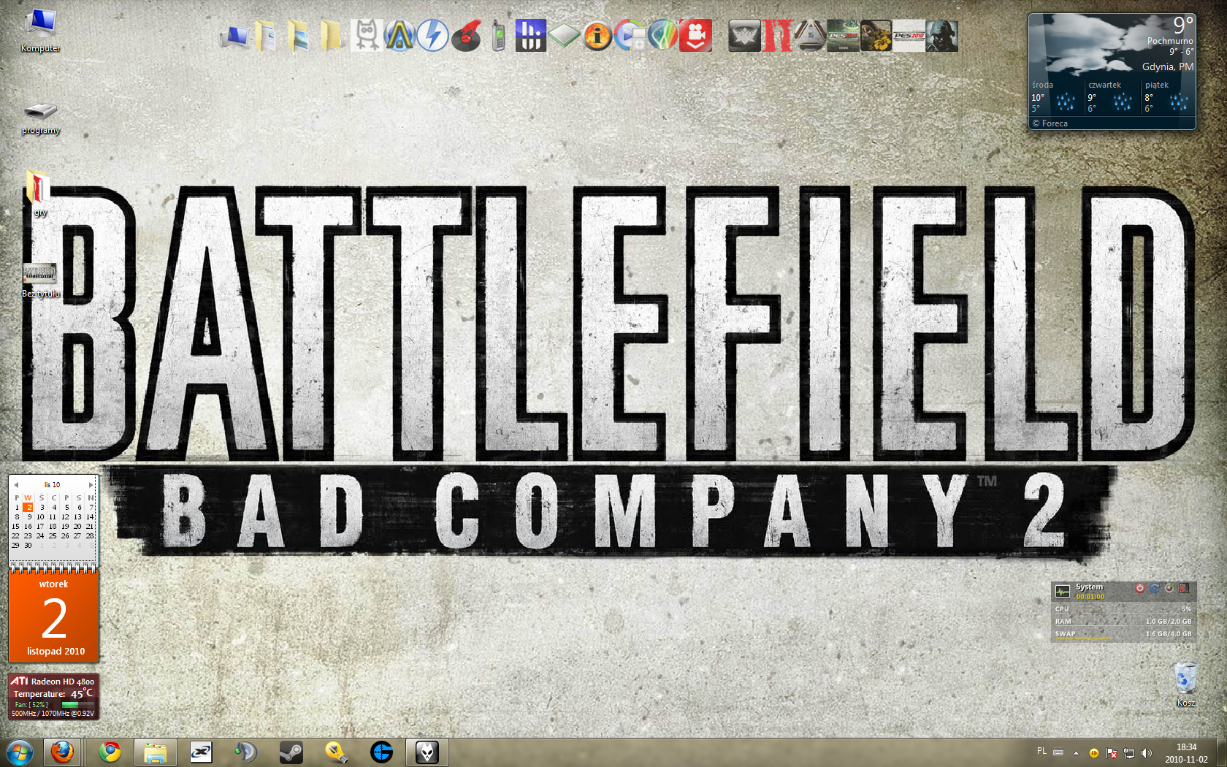
Task: Click the taskbar clock showing 18:34
Action: pos(1186,753)
